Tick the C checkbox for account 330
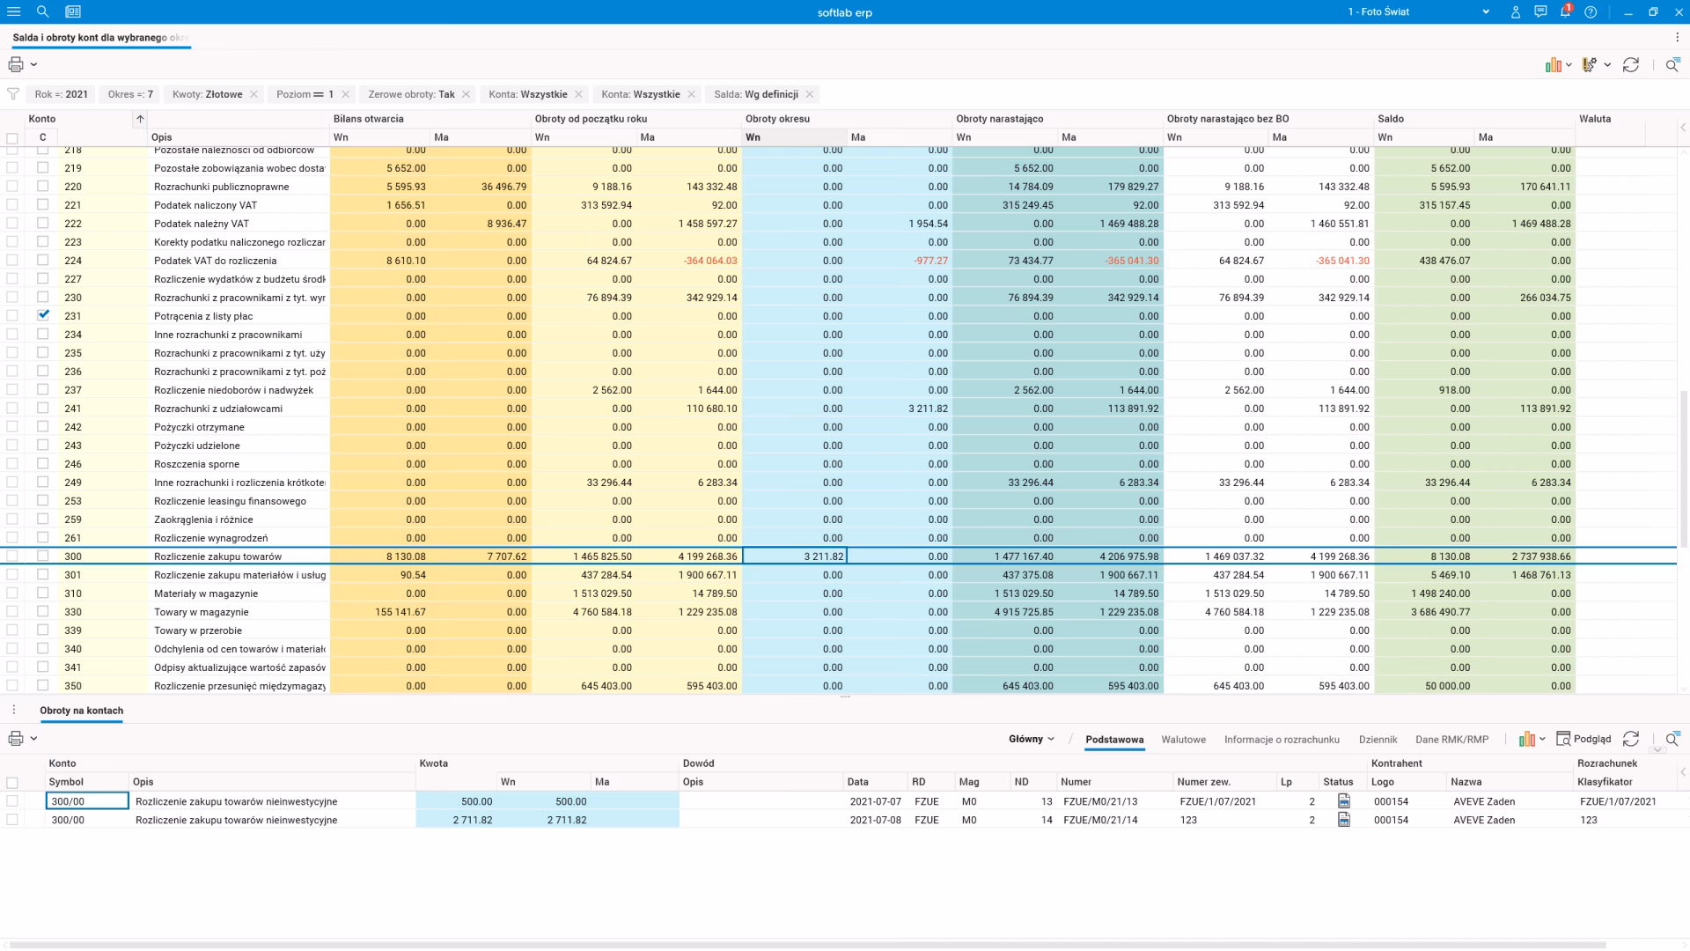 click(43, 612)
